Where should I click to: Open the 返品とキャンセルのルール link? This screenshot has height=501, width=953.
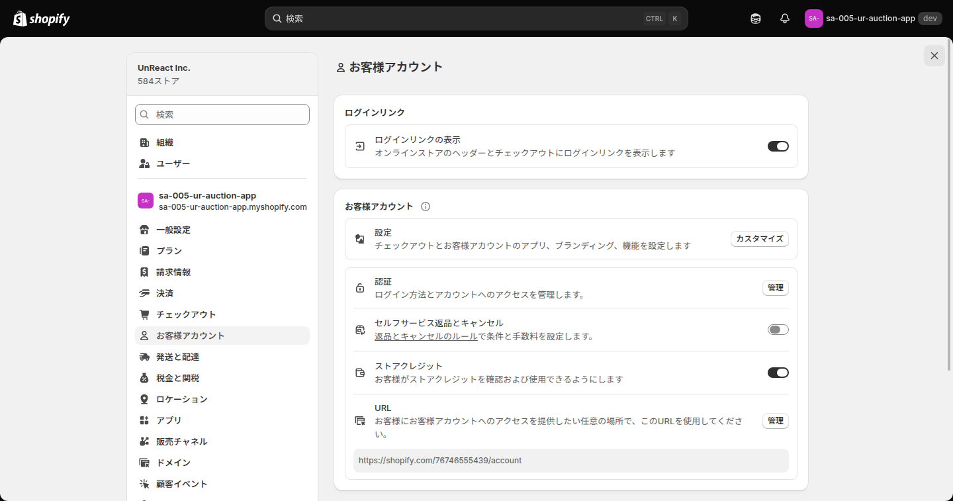(426, 336)
